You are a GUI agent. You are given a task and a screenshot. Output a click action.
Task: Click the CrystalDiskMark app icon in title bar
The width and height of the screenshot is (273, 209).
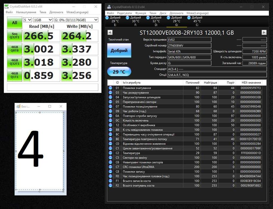(x=7, y=7)
